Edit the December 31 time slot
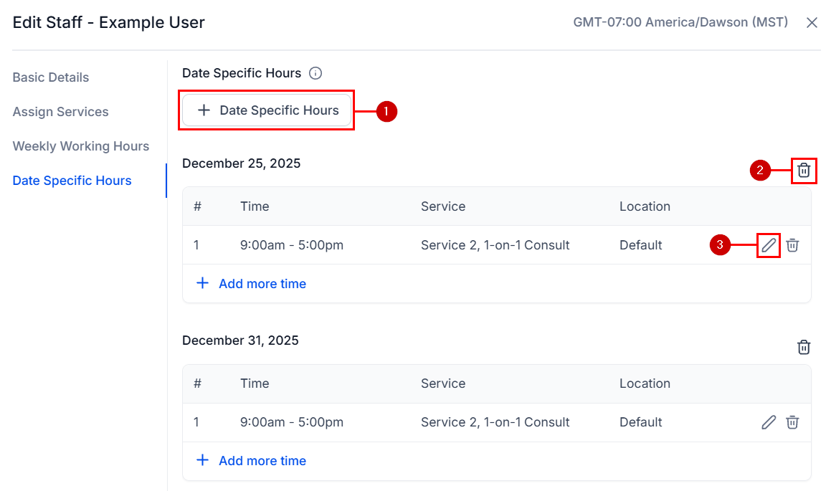The width and height of the screenshot is (826, 491). [768, 422]
